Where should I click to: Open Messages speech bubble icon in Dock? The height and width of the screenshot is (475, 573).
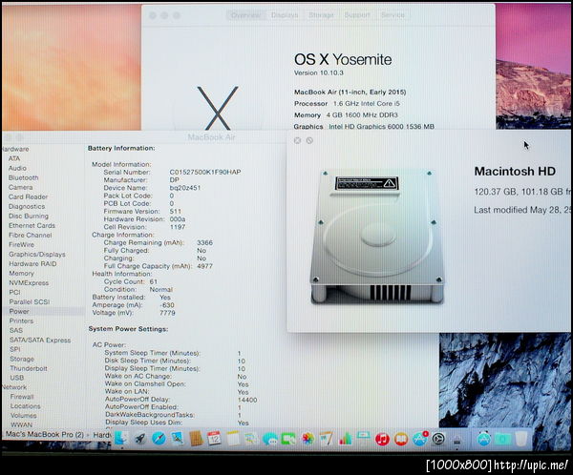tap(270, 439)
